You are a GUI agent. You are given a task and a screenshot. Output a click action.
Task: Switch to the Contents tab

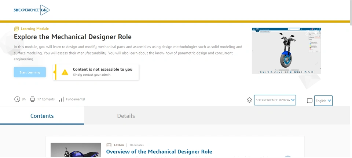[42, 116]
